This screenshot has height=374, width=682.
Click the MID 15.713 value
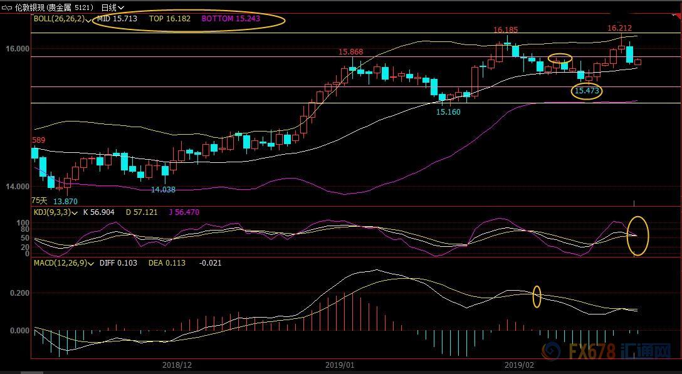coord(117,19)
